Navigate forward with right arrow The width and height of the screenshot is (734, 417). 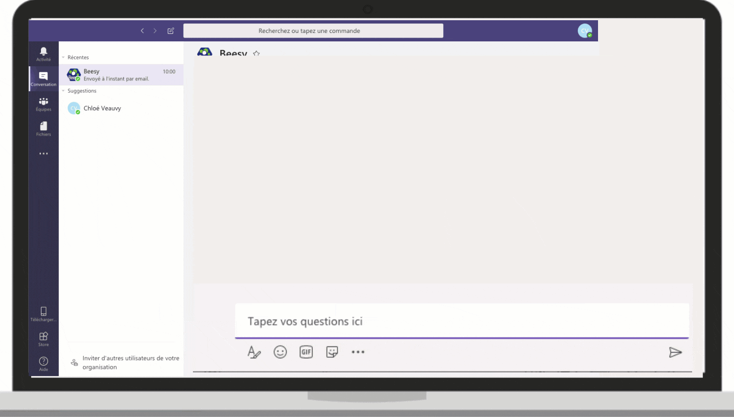[155, 31]
